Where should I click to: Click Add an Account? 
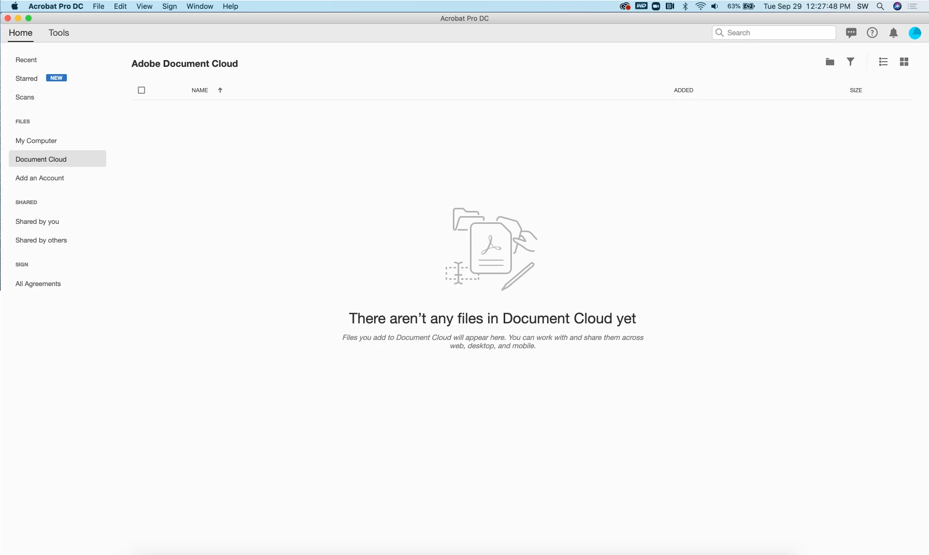coord(40,178)
